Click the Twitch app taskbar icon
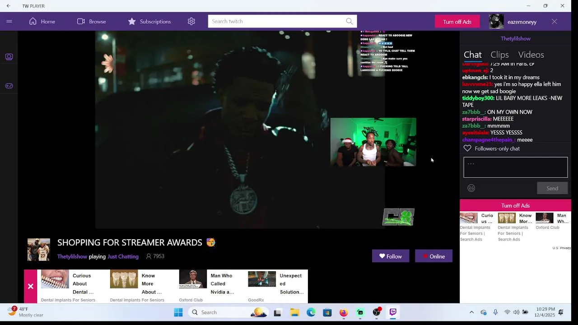This screenshot has width=578, height=325. [x=393, y=312]
